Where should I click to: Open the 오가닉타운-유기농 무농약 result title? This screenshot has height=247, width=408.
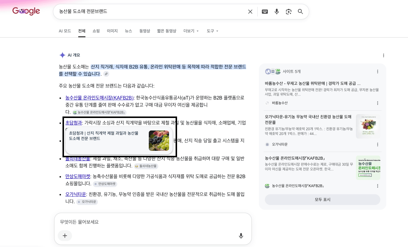(x=308, y=119)
